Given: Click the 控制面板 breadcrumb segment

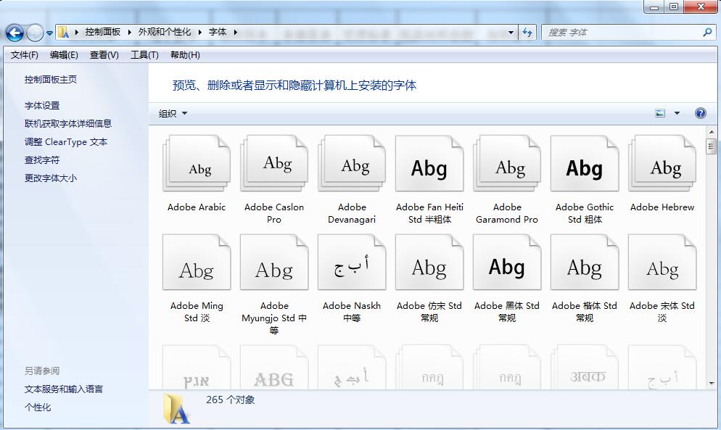Looking at the screenshot, I should click(102, 32).
